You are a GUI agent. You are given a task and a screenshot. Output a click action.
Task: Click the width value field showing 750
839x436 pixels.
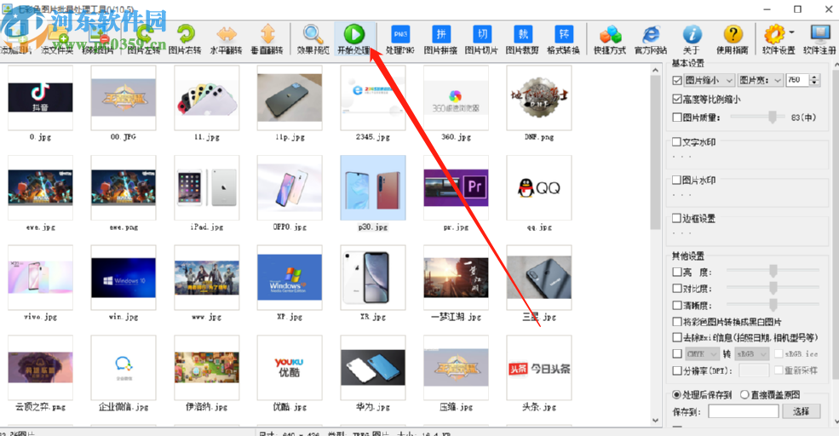click(798, 80)
